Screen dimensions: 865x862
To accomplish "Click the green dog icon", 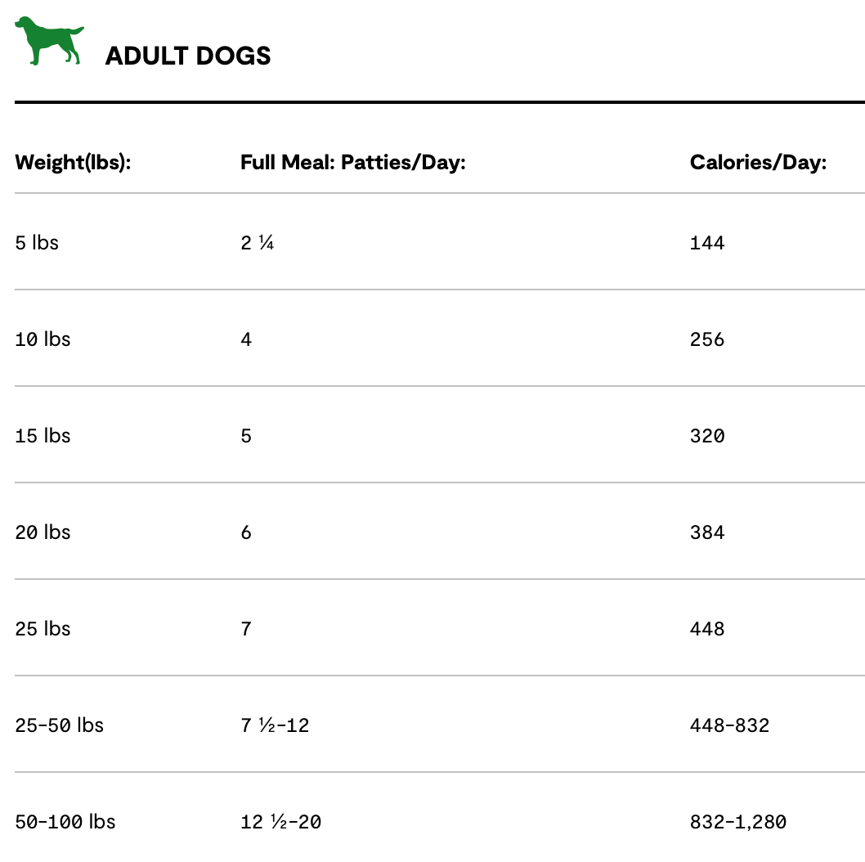I will (x=49, y=41).
